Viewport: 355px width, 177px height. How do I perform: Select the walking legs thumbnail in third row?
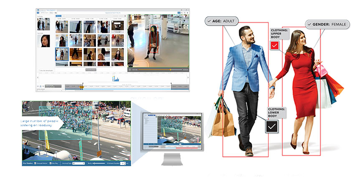[76, 54]
